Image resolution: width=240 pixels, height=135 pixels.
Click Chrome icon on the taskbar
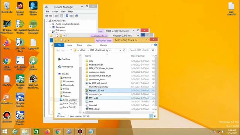pos(58,132)
